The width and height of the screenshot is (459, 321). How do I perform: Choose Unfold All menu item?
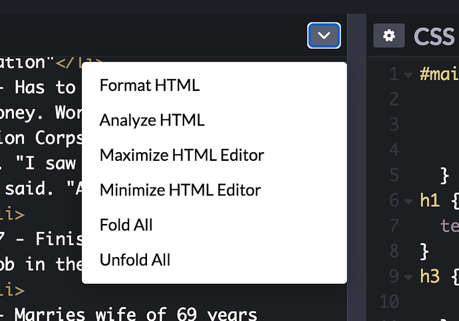click(135, 260)
